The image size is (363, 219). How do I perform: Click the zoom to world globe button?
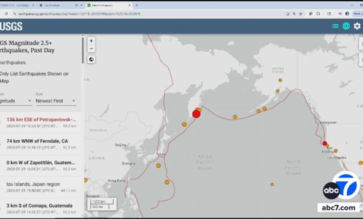[x=91, y=60]
